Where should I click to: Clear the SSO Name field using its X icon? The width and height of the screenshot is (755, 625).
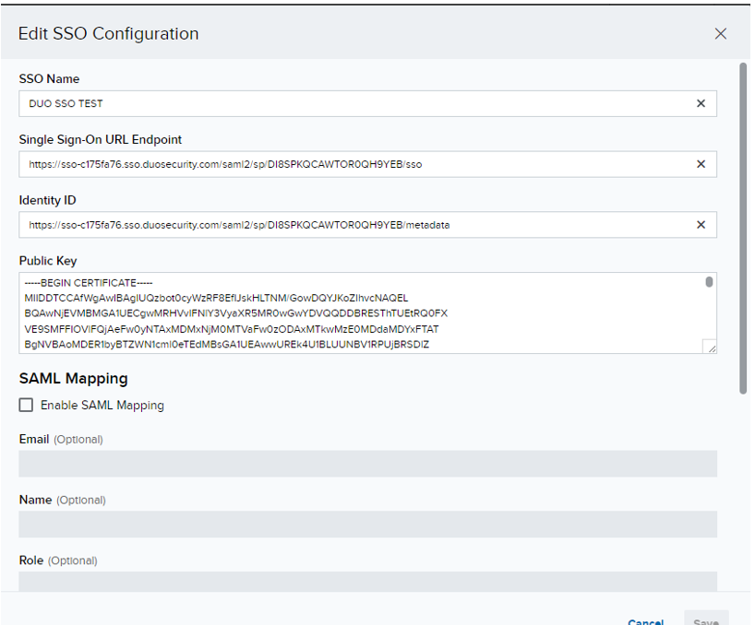701,103
